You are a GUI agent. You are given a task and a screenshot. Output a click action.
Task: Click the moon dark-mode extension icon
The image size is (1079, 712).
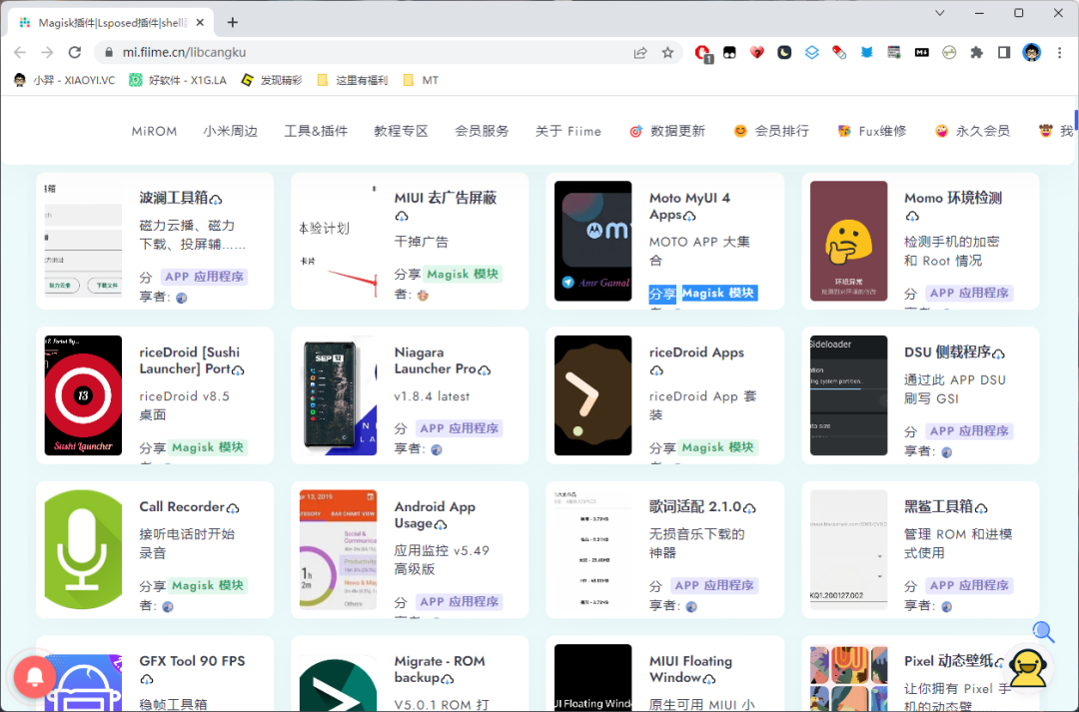pos(785,53)
